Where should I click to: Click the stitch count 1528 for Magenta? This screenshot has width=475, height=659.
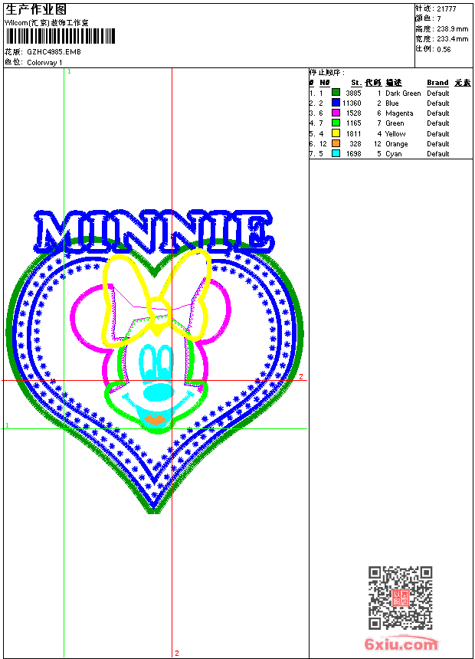(354, 113)
